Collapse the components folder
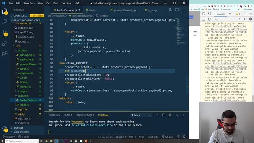254x143 pixels. [x=25, y=73]
